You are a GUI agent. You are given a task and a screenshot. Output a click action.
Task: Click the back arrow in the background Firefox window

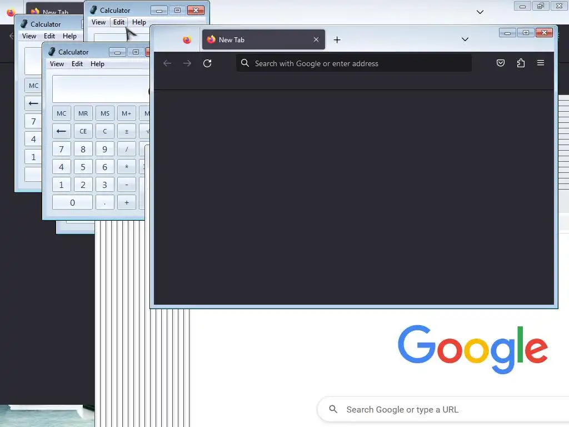12,36
